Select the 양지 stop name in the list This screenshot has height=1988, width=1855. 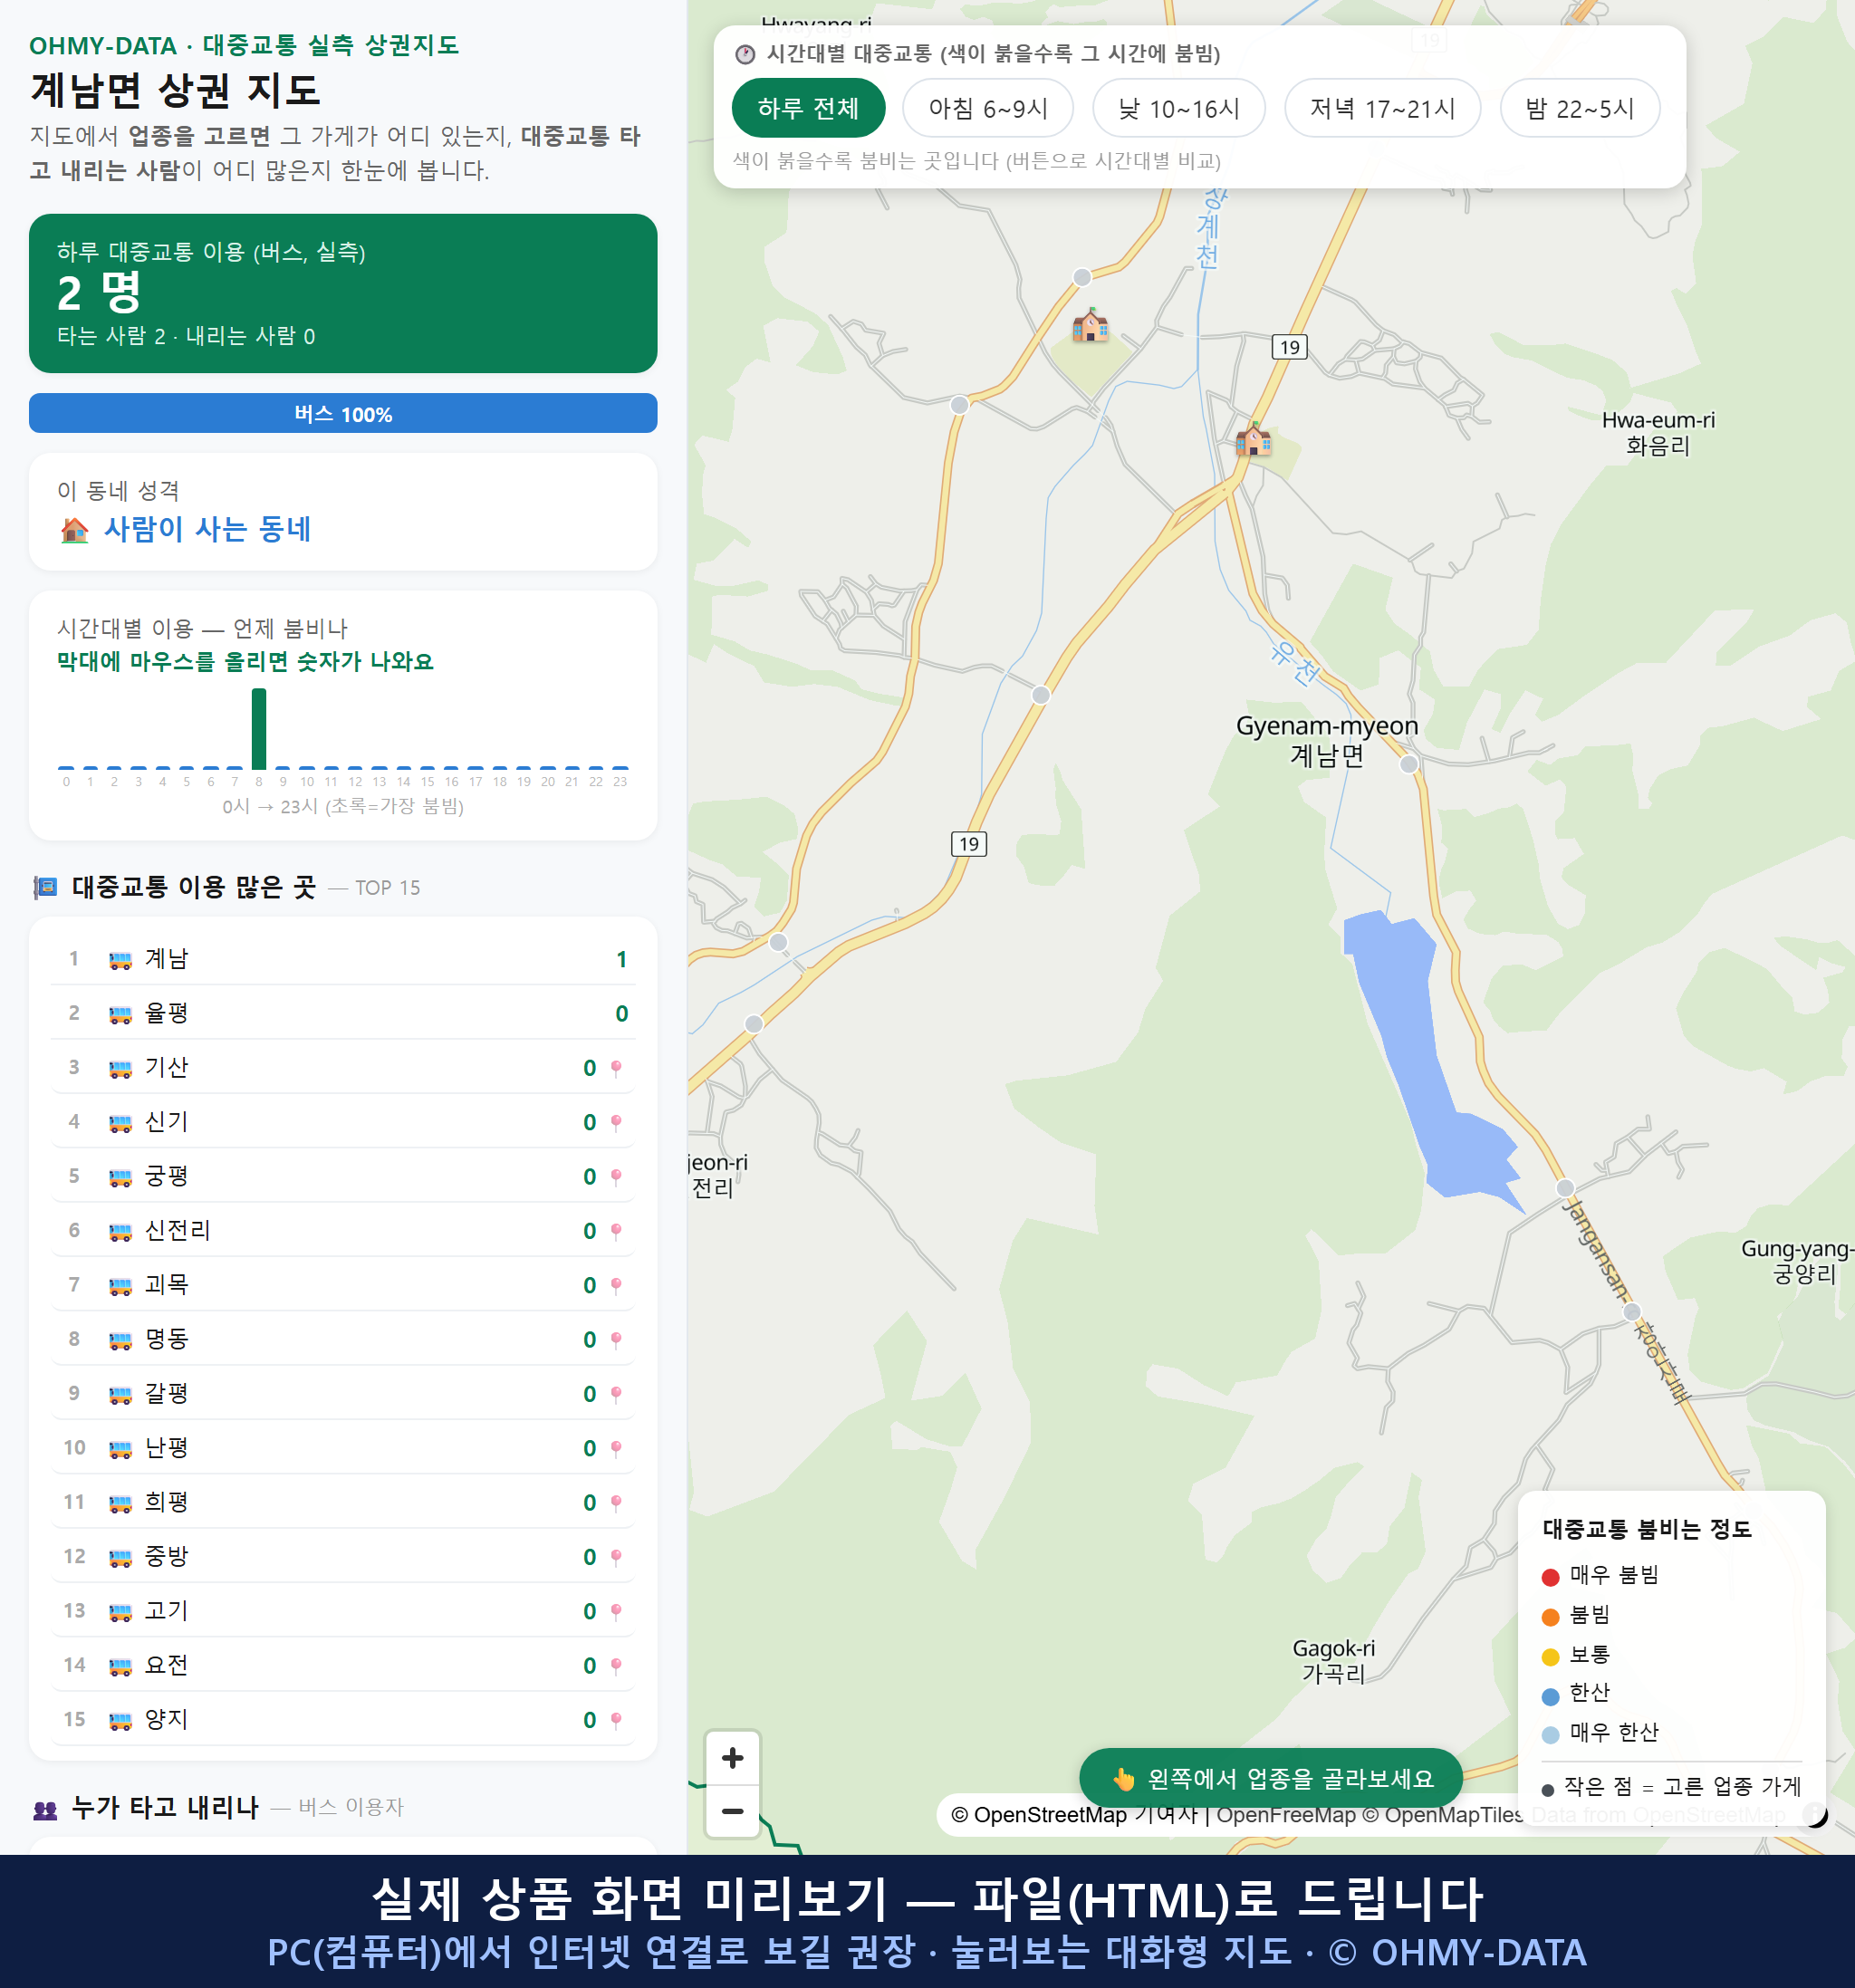tap(166, 1719)
